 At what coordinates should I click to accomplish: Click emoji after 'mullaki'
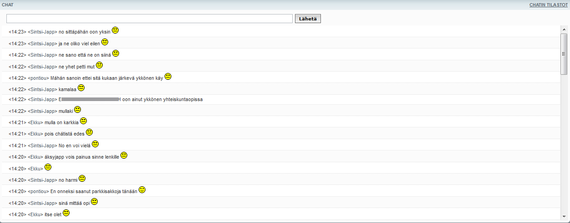tap(78, 110)
